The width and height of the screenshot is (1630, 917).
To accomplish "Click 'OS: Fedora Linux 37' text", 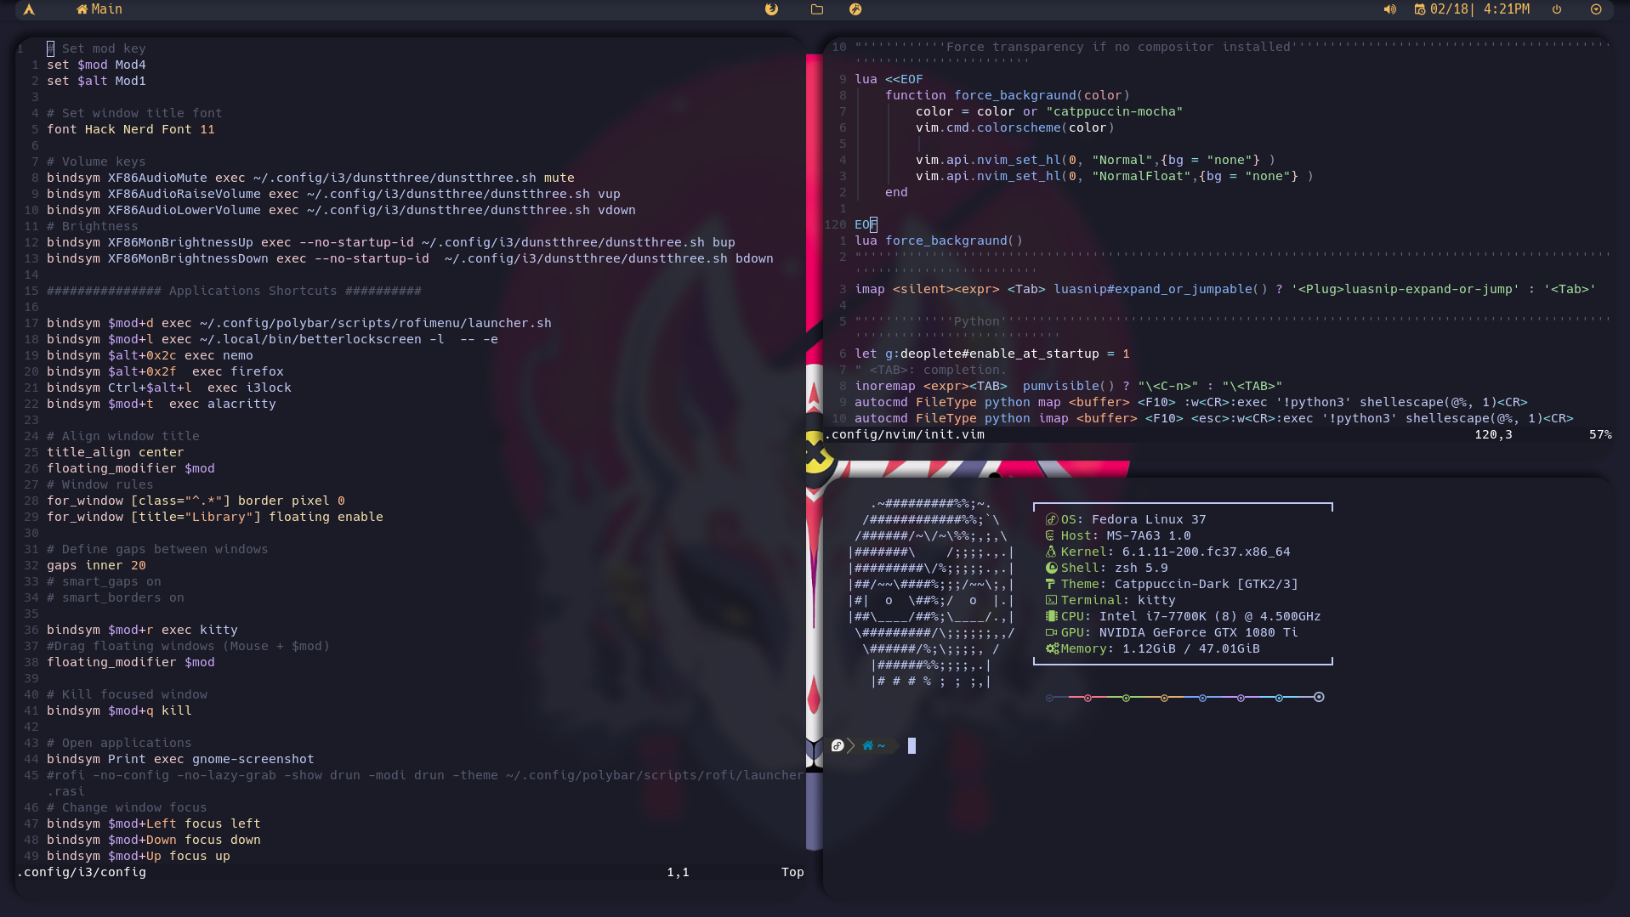I will (1133, 519).
